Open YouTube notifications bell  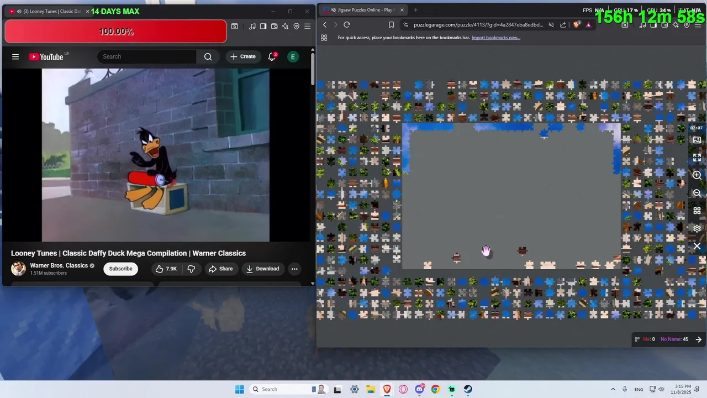[x=272, y=56]
